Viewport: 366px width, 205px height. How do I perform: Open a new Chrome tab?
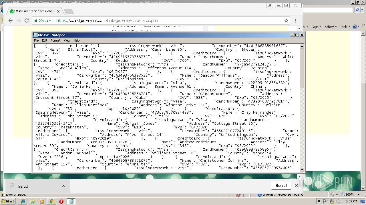[x=69, y=11]
